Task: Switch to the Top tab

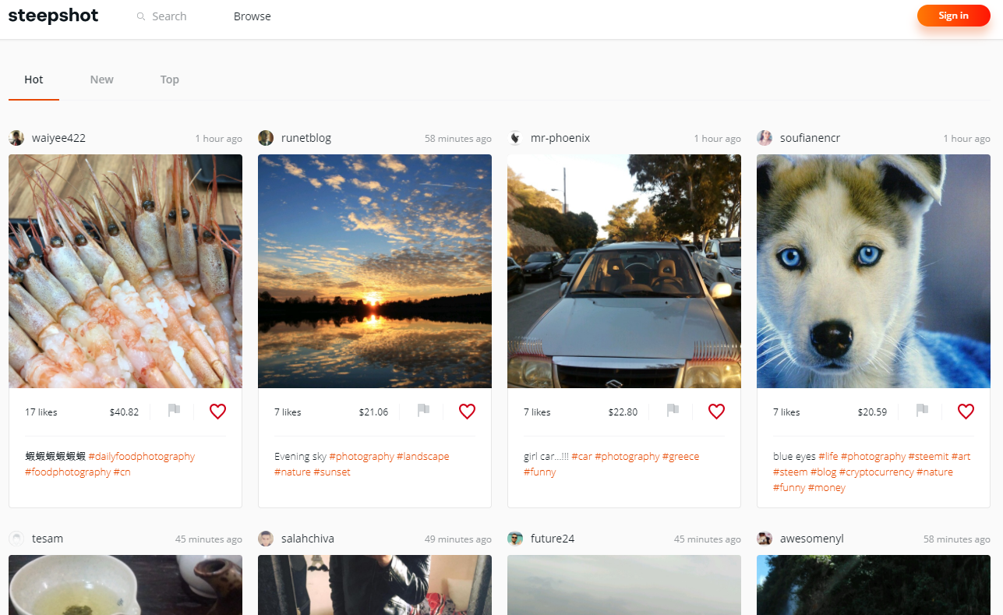Action: tap(170, 80)
